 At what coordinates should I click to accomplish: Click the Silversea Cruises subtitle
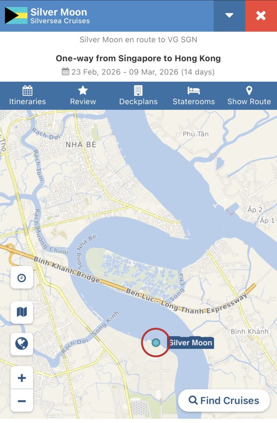(x=60, y=21)
